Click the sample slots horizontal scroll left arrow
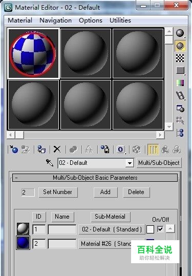 click(x=11, y=135)
